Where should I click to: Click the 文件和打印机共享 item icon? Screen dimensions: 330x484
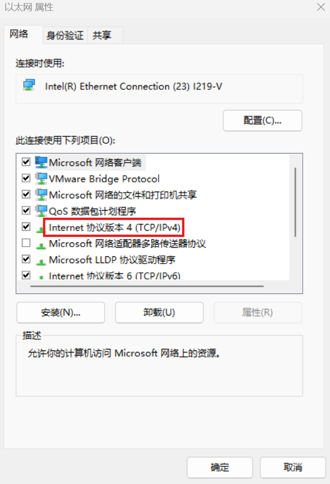(41, 194)
